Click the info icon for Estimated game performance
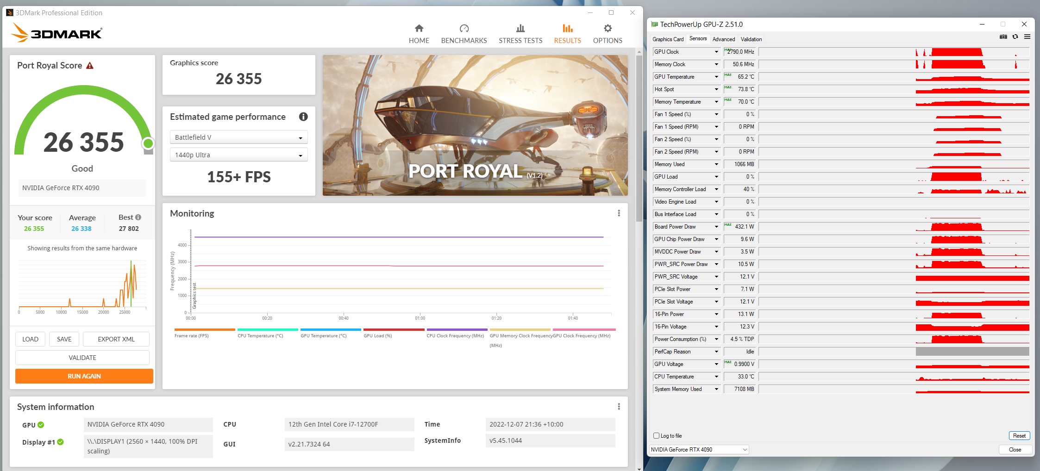Image resolution: width=1040 pixels, height=471 pixels. (x=303, y=117)
